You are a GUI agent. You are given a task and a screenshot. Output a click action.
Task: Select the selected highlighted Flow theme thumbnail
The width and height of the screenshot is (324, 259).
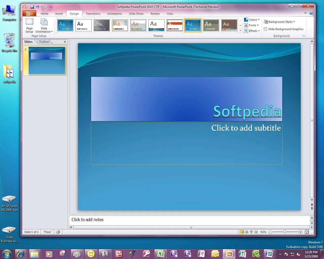[x=193, y=25]
